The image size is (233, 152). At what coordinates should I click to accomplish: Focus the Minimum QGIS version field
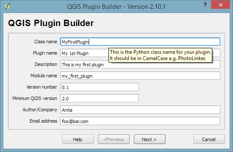[x=100, y=99]
